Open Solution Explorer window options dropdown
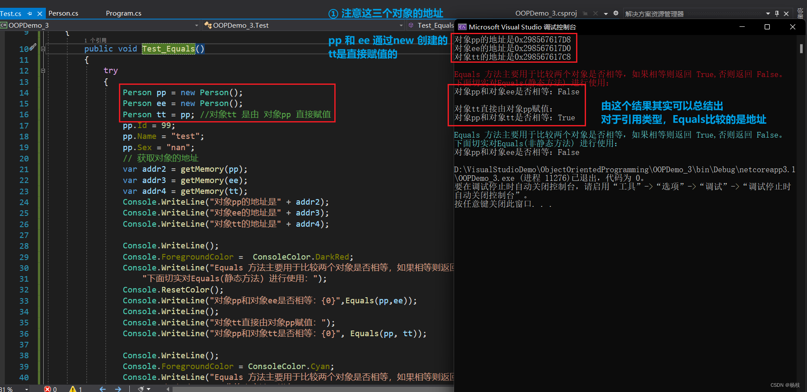Viewport: 807px width, 392px height. 768,14
